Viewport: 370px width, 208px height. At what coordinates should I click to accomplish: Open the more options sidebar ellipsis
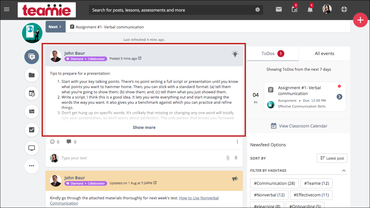click(32, 166)
